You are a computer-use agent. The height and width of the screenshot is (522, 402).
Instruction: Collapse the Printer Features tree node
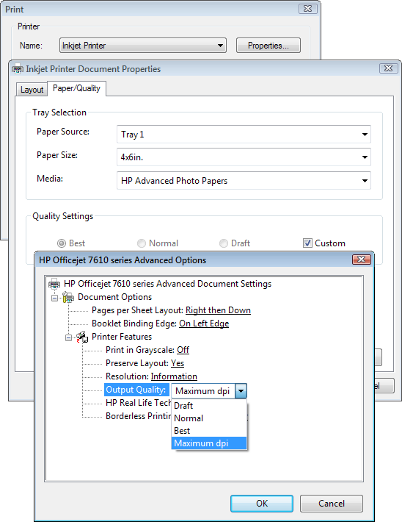tap(68, 337)
